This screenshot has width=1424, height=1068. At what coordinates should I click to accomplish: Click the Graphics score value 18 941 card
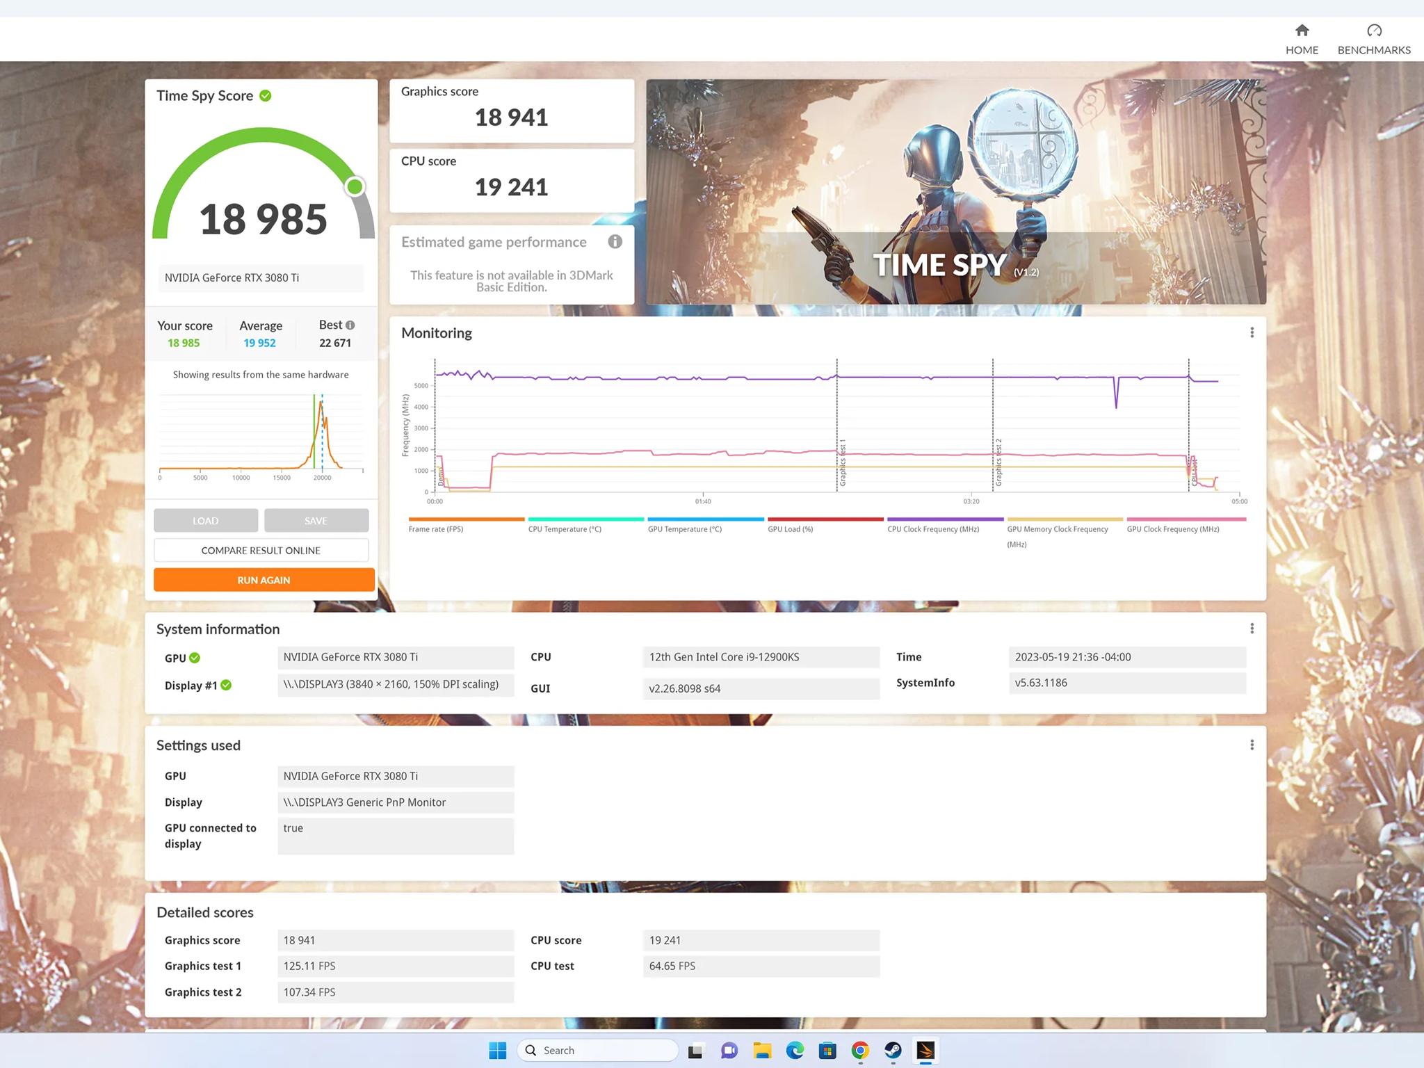click(x=512, y=111)
